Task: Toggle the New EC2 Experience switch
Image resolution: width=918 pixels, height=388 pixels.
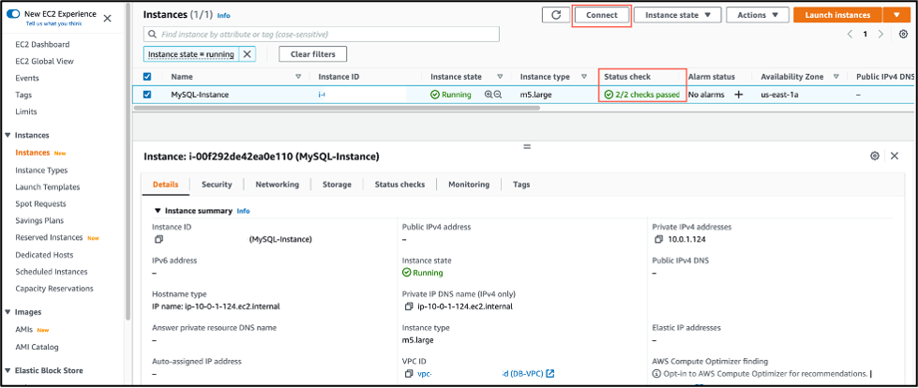Action: click(13, 13)
